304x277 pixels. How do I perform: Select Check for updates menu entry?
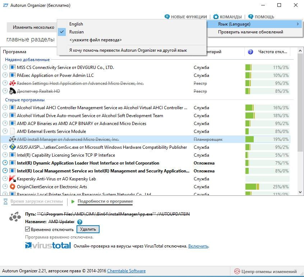click(x=254, y=32)
